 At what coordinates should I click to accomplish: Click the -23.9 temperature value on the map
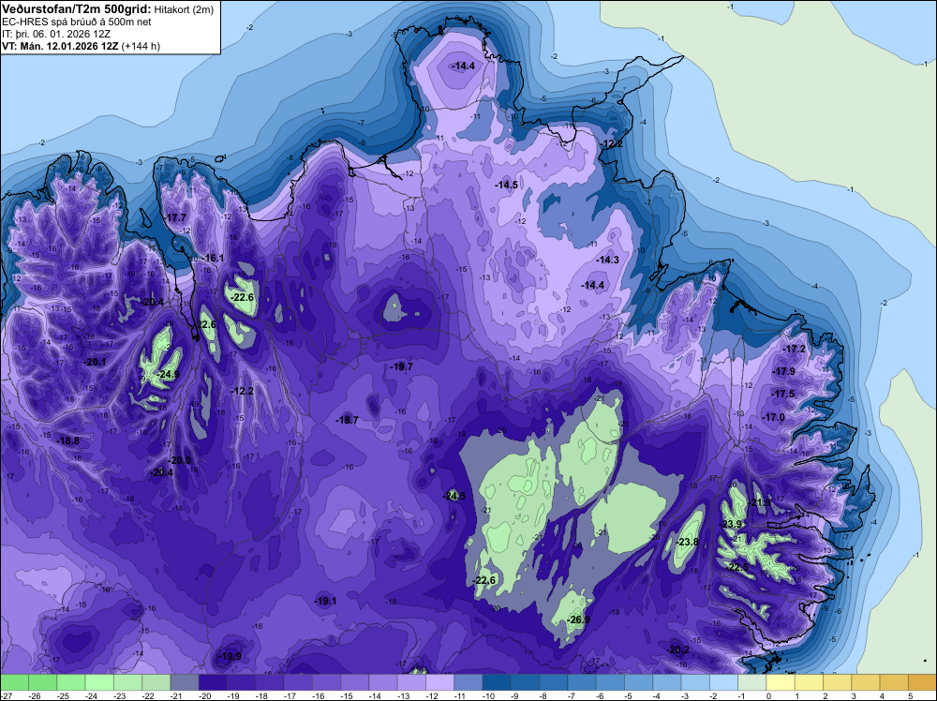731,524
